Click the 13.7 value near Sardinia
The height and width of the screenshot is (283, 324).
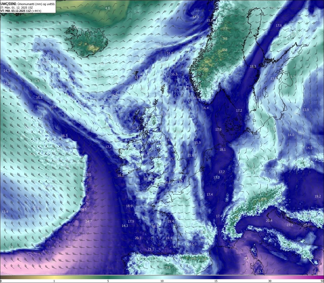pyautogui.click(x=260, y=272)
